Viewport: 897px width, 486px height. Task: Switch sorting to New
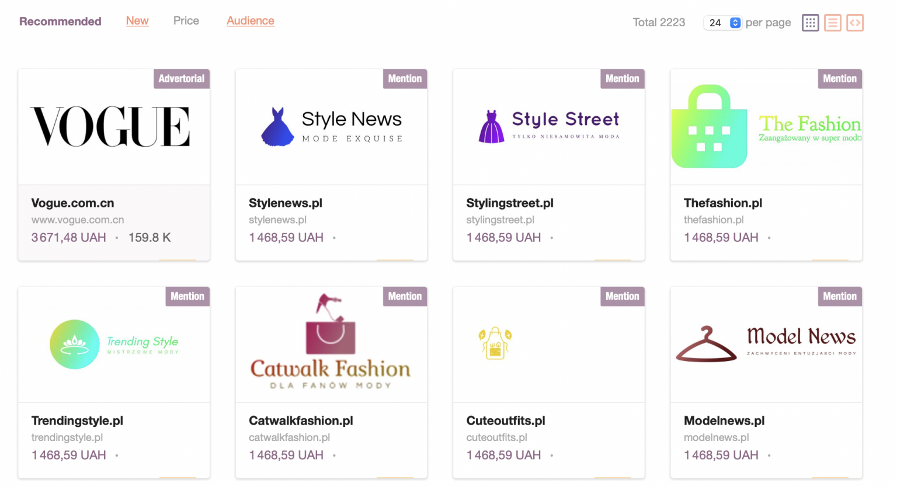point(137,20)
